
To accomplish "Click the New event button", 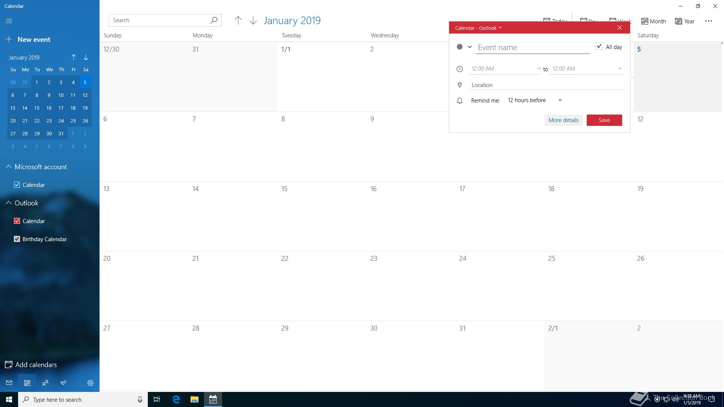I will click(x=28, y=39).
